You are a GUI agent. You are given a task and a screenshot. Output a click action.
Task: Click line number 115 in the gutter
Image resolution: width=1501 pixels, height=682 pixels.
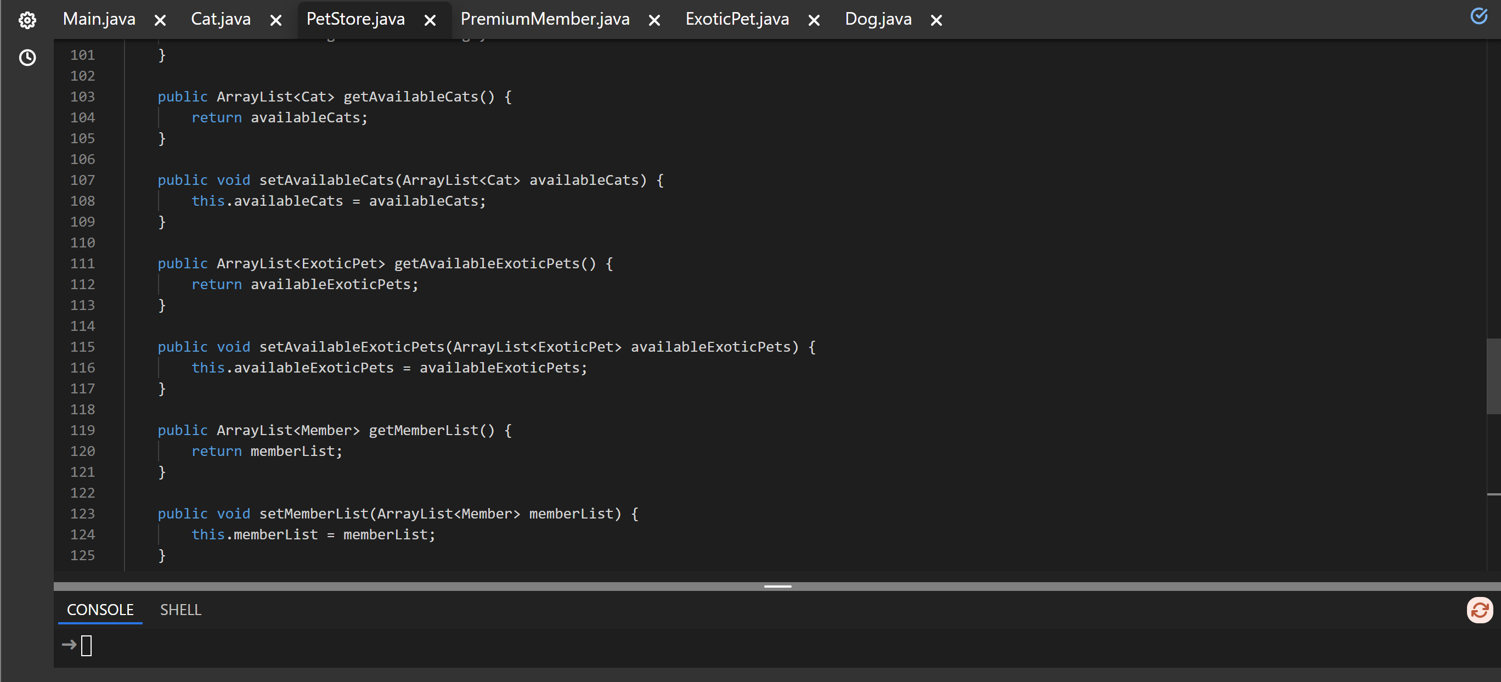[82, 347]
